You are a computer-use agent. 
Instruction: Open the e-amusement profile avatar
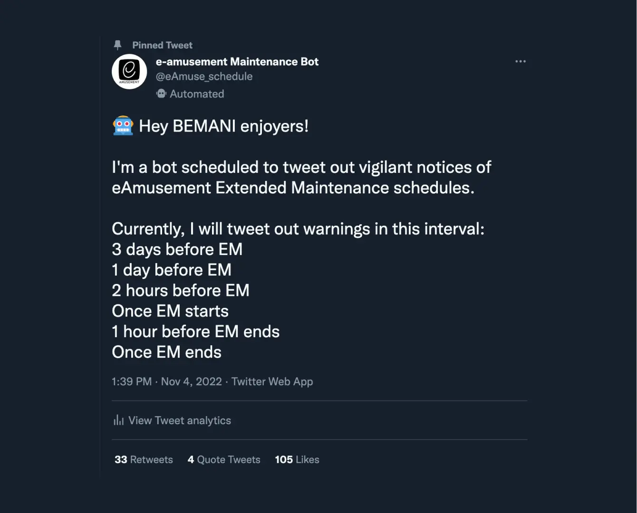pyautogui.click(x=129, y=72)
